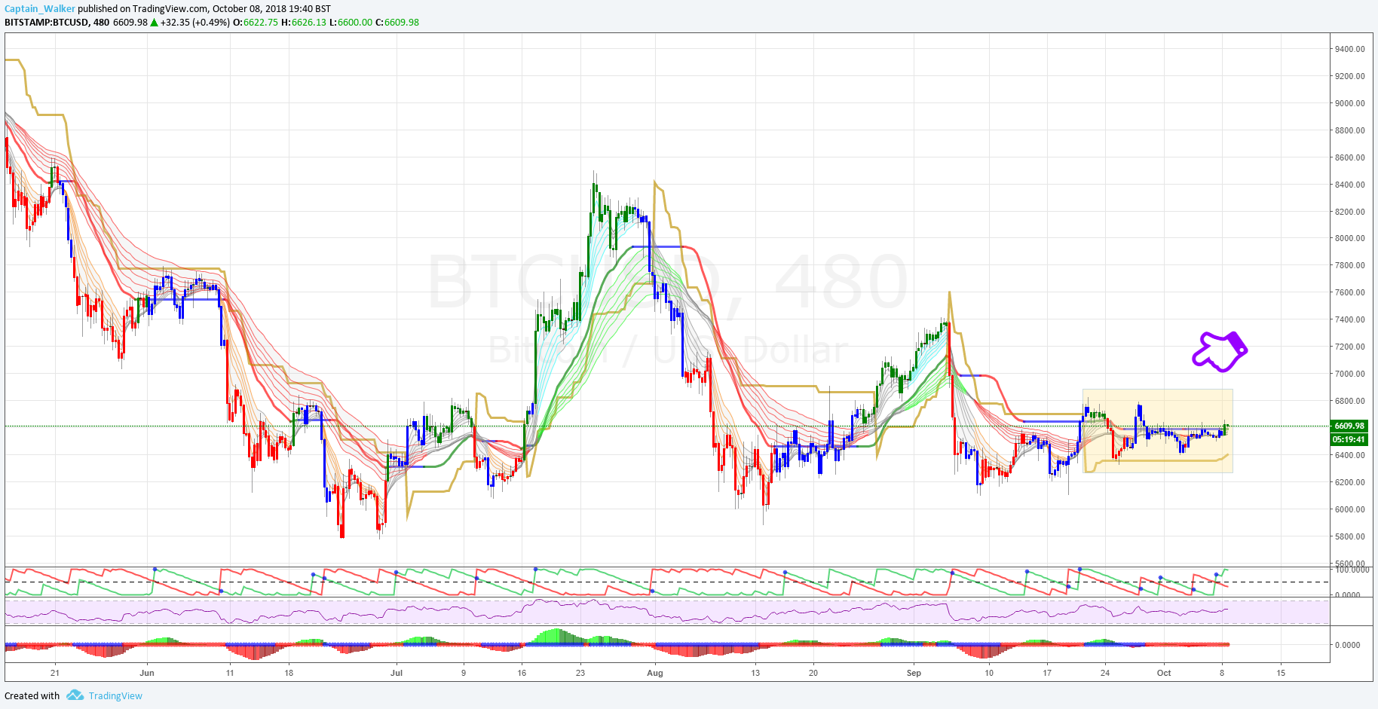Viewport: 1378px width, 709px height.
Task: Open the Captain_Walker author profile link
Action: pos(40,9)
